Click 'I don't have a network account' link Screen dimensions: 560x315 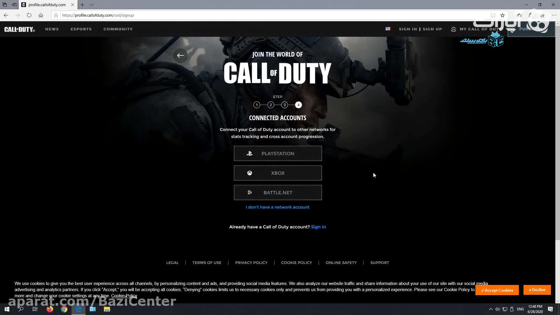tap(277, 207)
